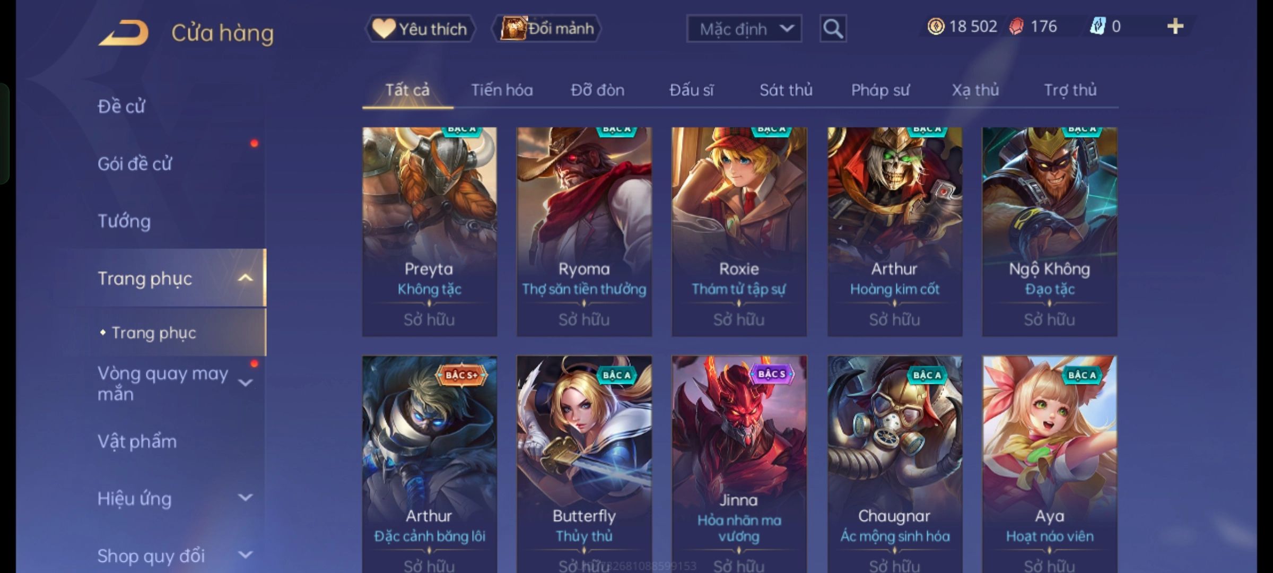Expand Vòng quay may mắn section
The width and height of the screenshot is (1273, 573).
pos(245,383)
